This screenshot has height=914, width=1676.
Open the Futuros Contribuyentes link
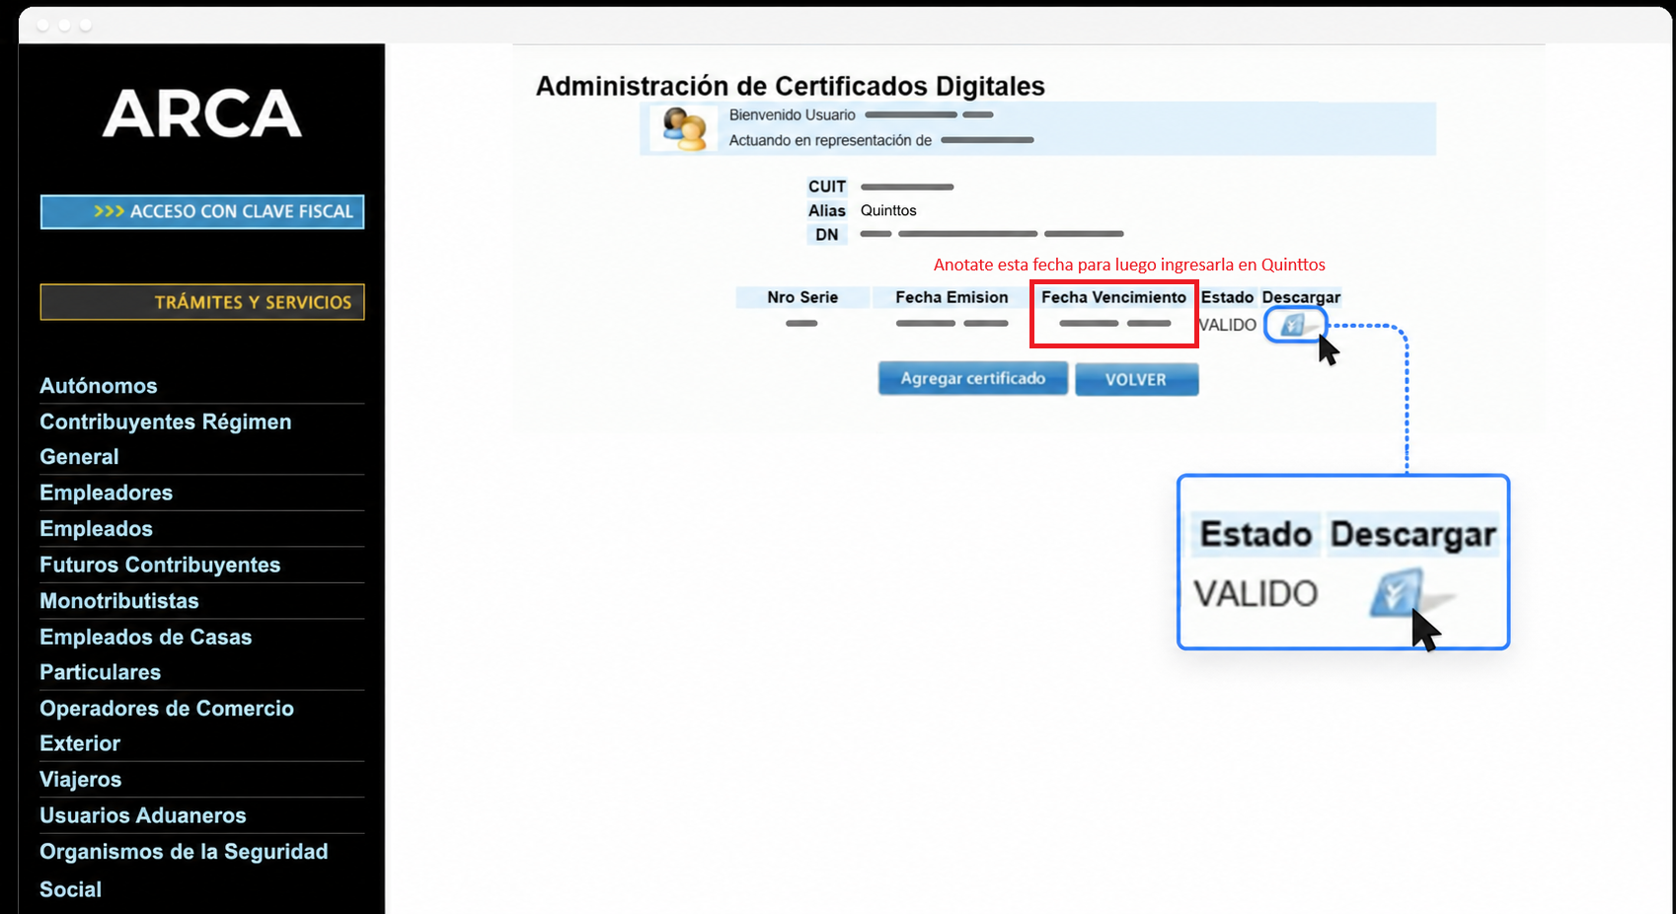pyautogui.click(x=160, y=565)
